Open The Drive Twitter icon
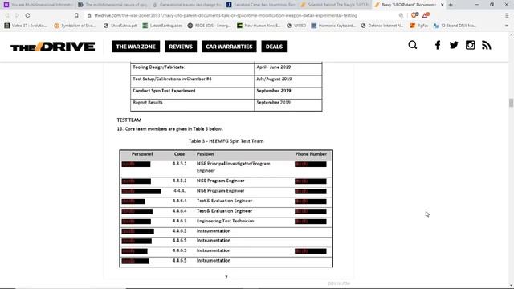This screenshot has height=289, width=514. [454, 45]
